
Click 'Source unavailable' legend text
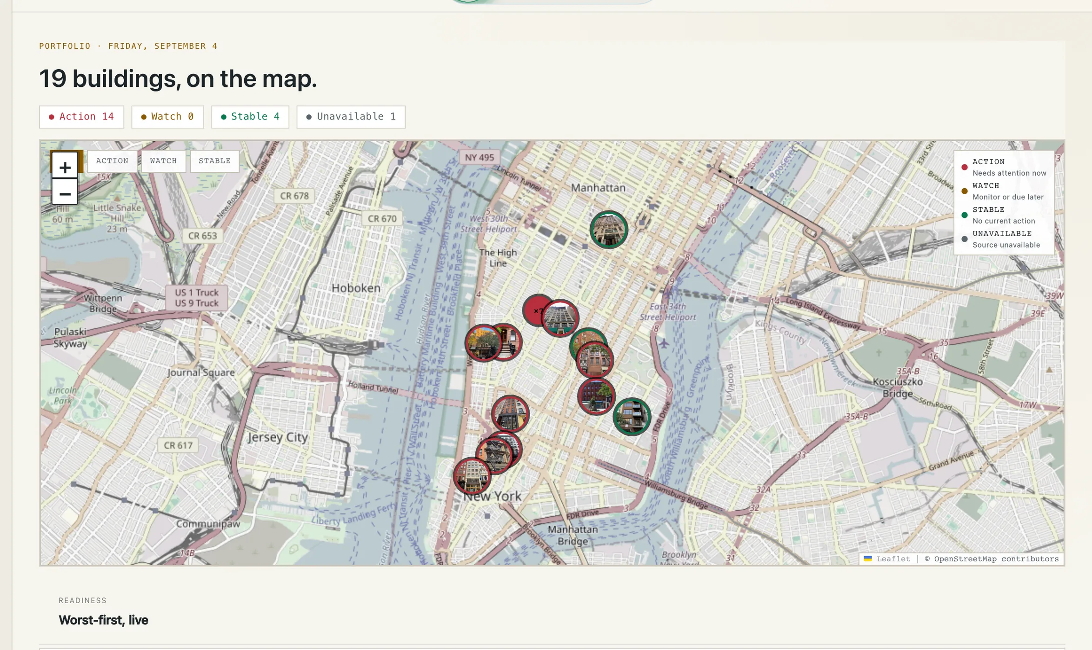(1006, 245)
